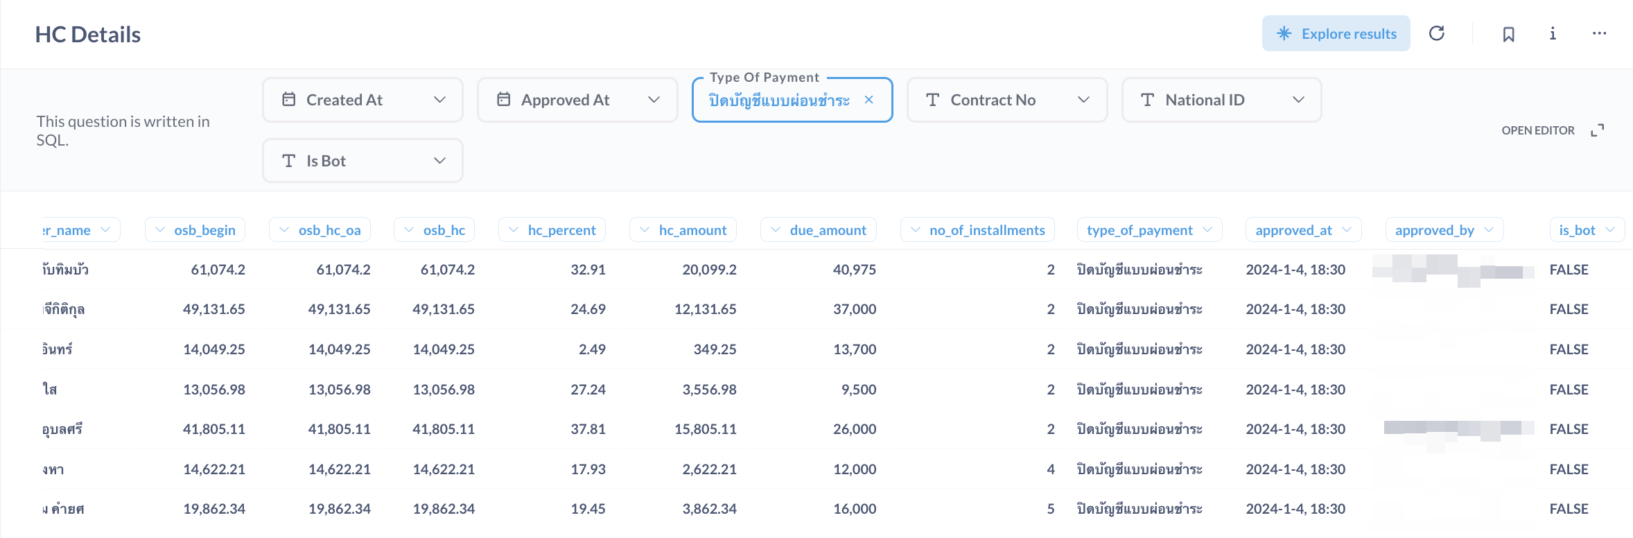Click Explore results button

point(1336,33)
